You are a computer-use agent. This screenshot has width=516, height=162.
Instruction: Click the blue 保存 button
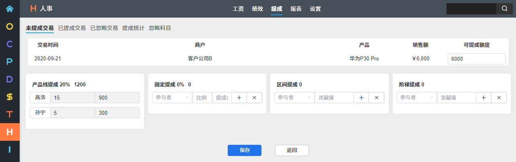pyautogui.click(x=245, y=150)
